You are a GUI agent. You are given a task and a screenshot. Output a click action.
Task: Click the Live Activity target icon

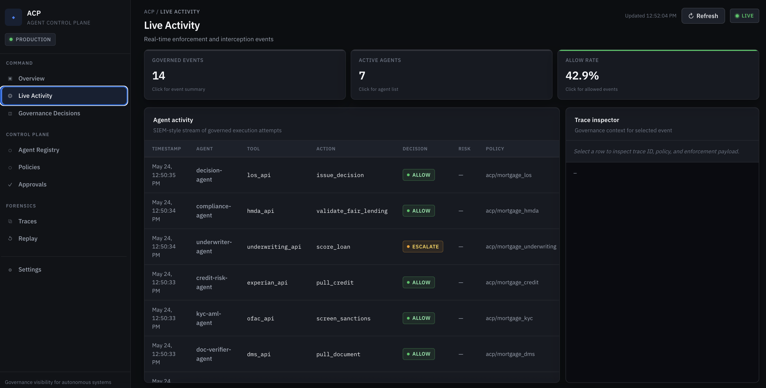10,96
